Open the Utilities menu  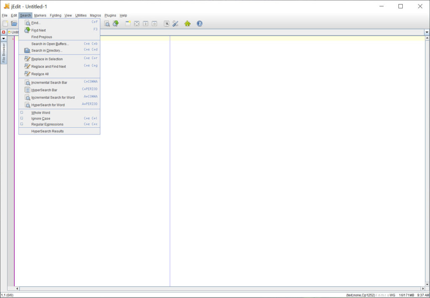tap(81, 16)
